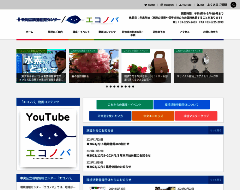Image resolution: width=240 pixels, height=190 pixels.
Task: Select the second carousel pagination dot
Action: pos(111,86)
